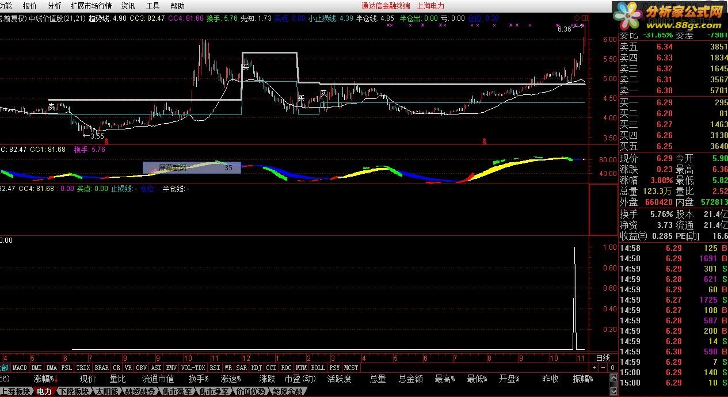The image size is (728, 397).
Task: Sort list by 流通市值 column header
Action: [x=158, y=379]
